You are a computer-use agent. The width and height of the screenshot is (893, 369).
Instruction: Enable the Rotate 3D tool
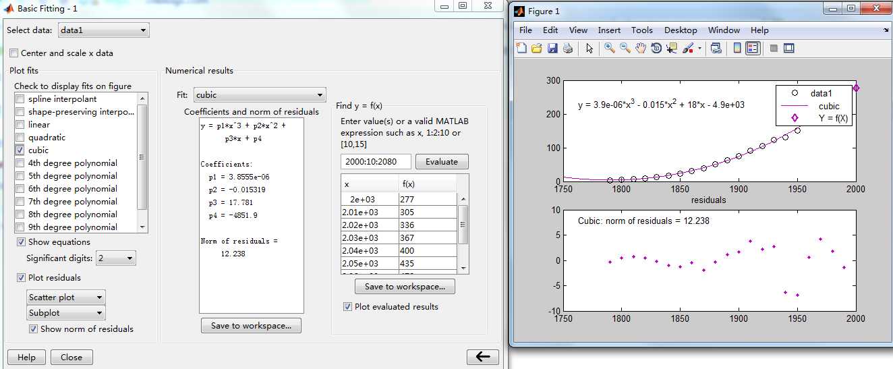(656, 48)
